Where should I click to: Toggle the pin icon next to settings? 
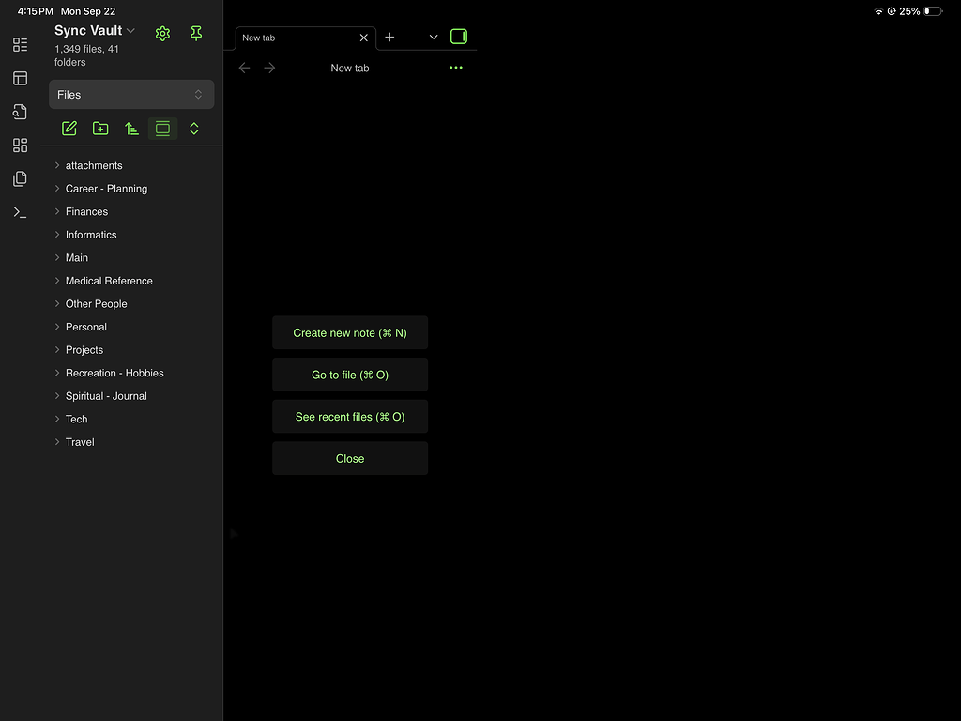click(195, 33)
